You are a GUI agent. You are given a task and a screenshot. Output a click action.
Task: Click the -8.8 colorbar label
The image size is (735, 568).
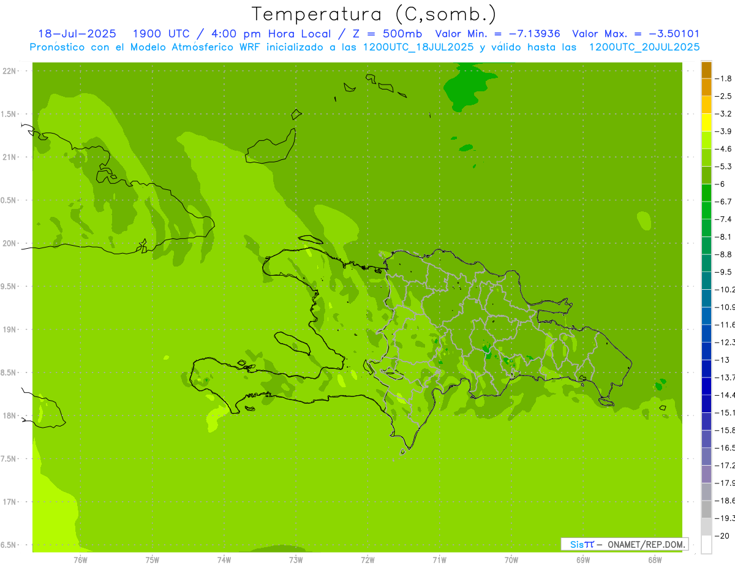(x=723, y=254)
